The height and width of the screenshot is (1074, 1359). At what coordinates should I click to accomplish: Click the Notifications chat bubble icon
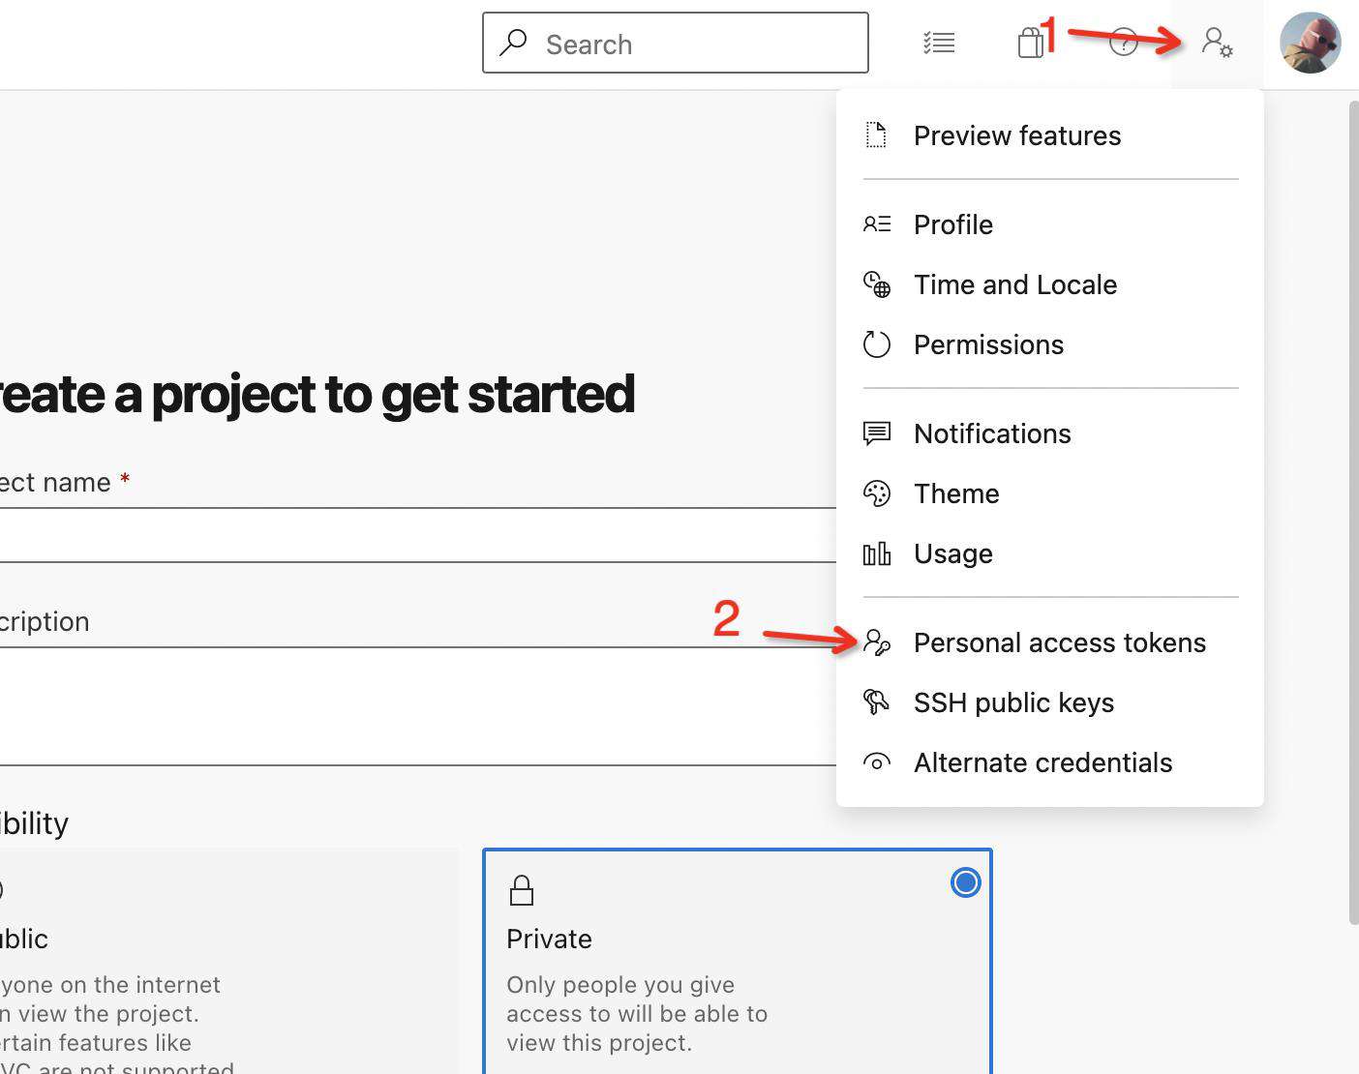[x=877, y=433]
